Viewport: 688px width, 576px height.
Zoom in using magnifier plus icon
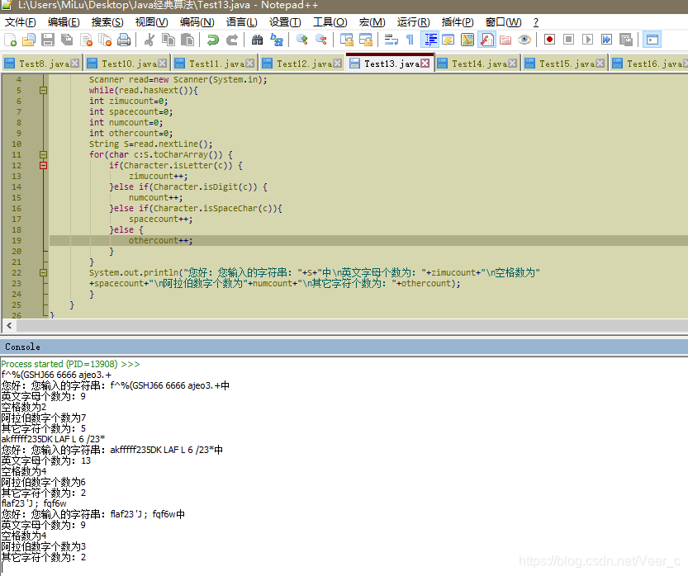[x=302, y=40]
